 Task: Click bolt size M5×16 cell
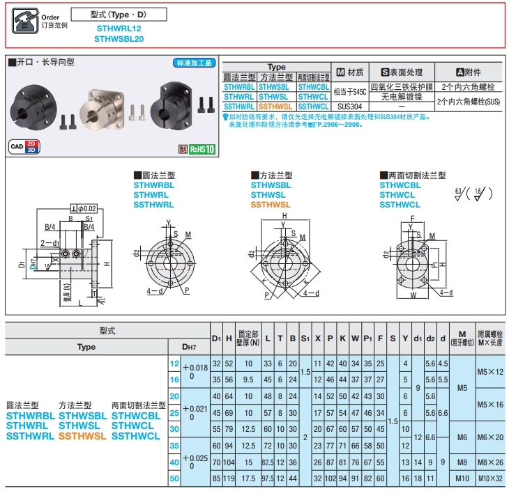pos(490,405)
